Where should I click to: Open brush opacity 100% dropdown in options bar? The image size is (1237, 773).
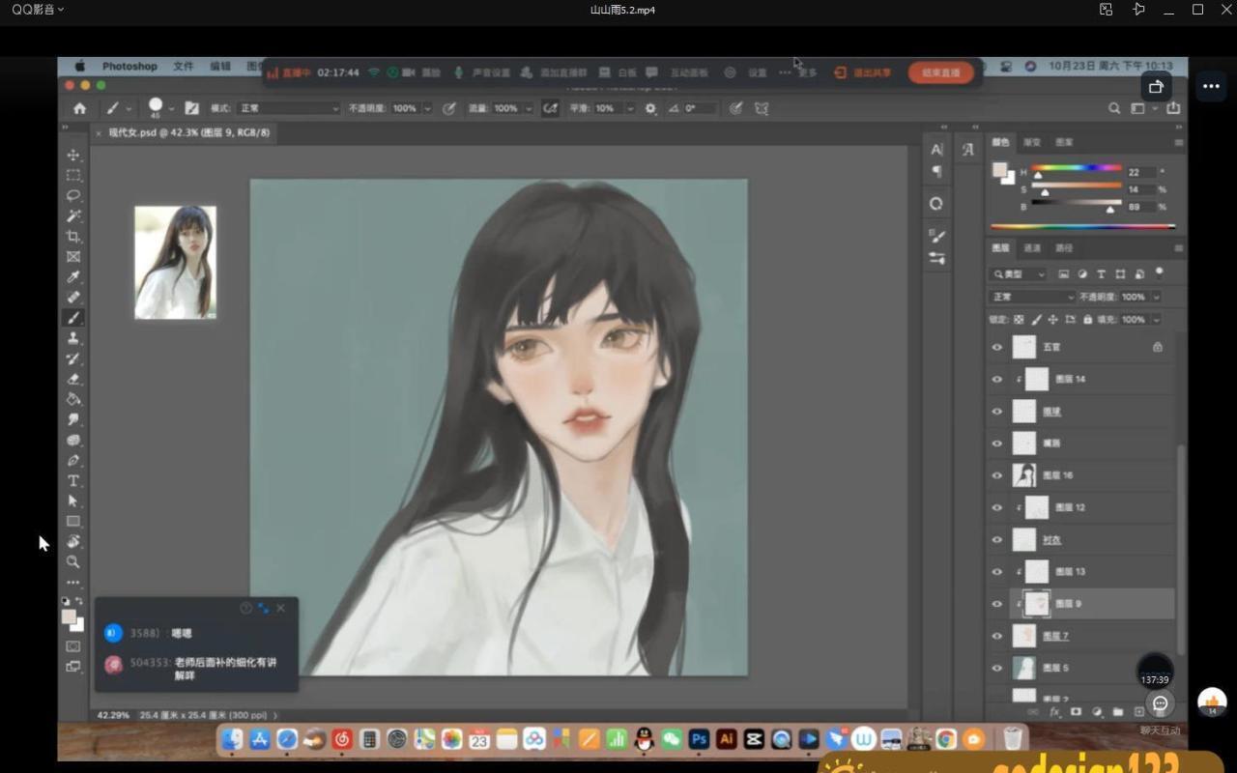point(426,108)
